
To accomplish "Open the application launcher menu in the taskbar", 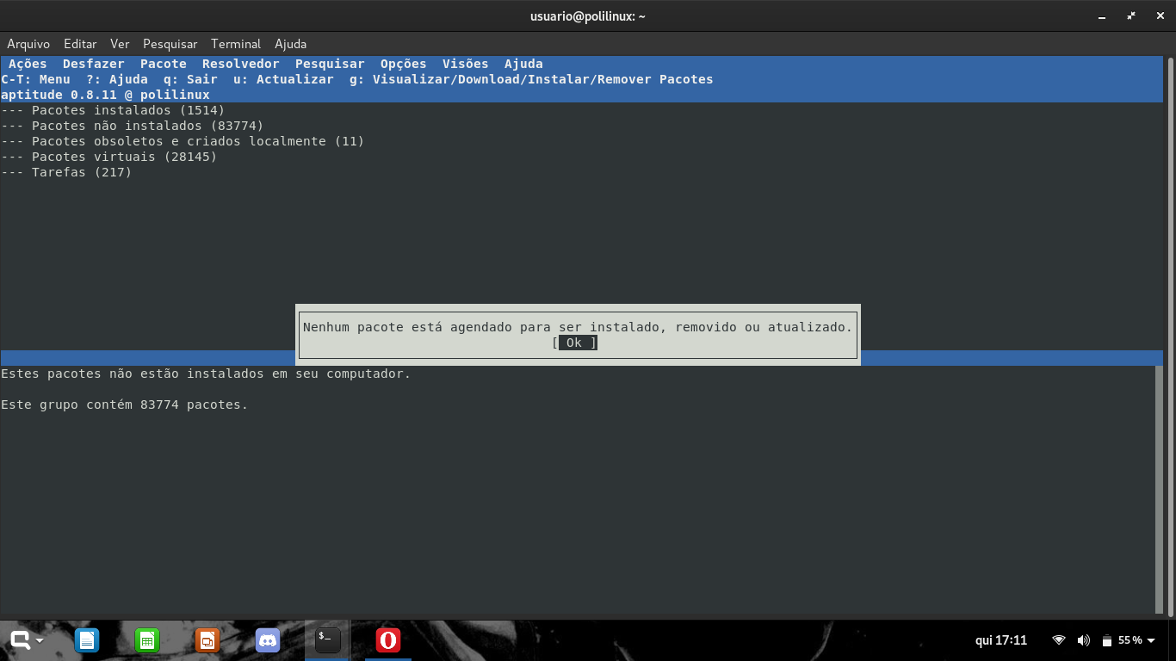I will tap(26, 640).
